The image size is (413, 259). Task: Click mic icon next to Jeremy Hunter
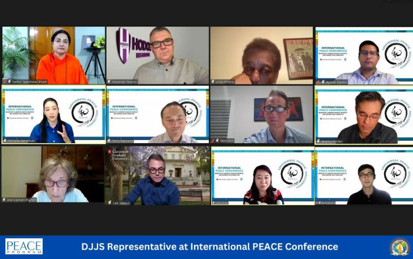point(318,141)
